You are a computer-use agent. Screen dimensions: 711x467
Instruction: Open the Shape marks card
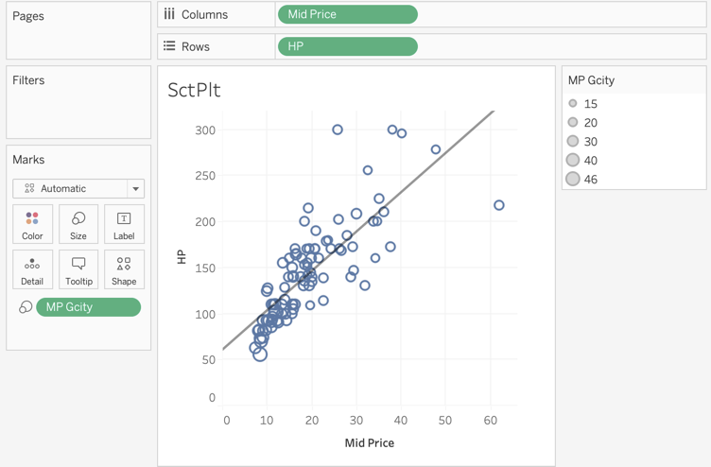[124, 269]
